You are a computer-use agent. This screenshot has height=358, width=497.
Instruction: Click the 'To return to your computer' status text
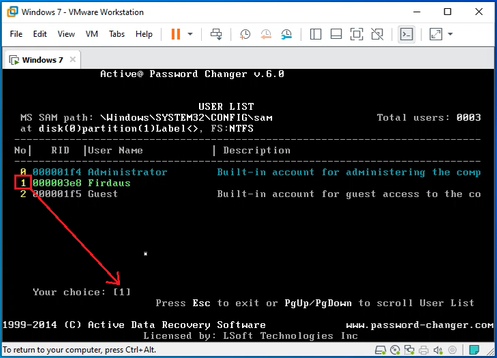(79, 350)
